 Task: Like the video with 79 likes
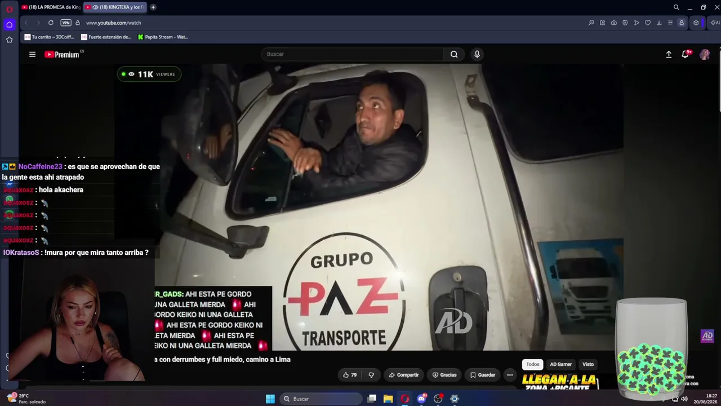pos(350,375)
